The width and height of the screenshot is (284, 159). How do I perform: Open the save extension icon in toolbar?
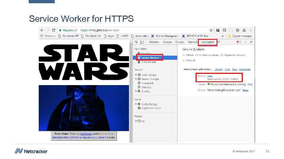[218, 30]
